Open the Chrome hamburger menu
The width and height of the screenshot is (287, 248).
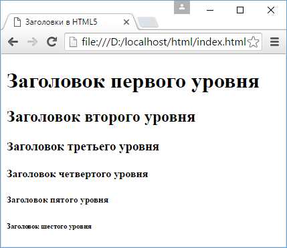[274, 41]
